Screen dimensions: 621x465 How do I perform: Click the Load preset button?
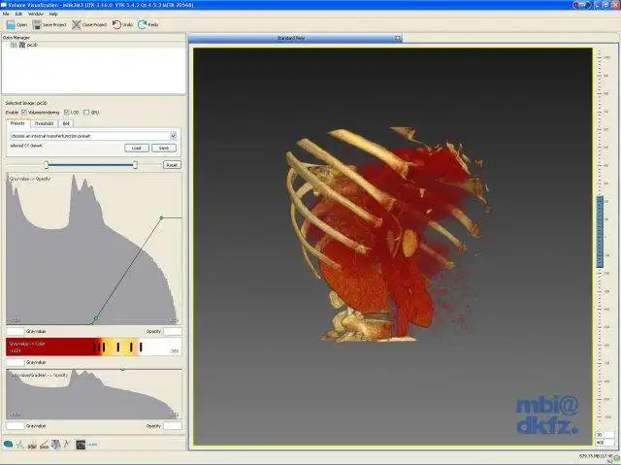pos(137,149)
